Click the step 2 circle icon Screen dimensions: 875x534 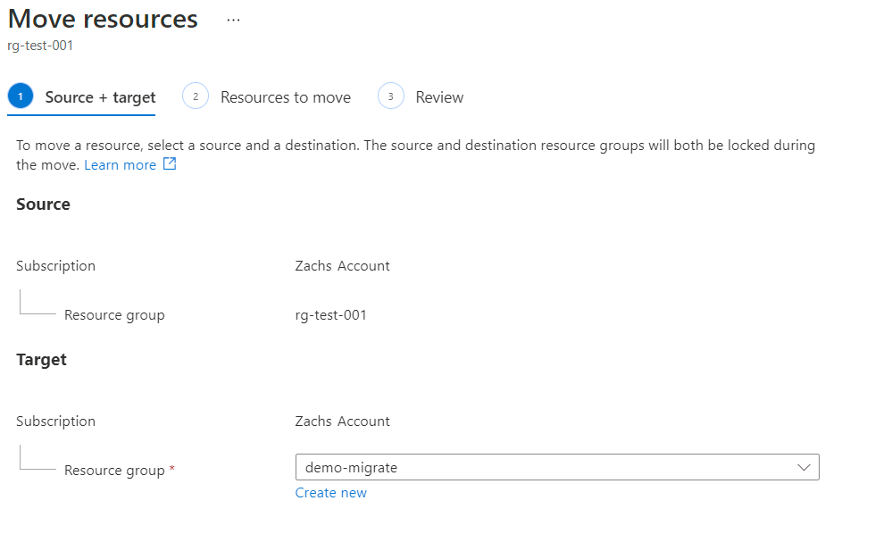point(196,96)
